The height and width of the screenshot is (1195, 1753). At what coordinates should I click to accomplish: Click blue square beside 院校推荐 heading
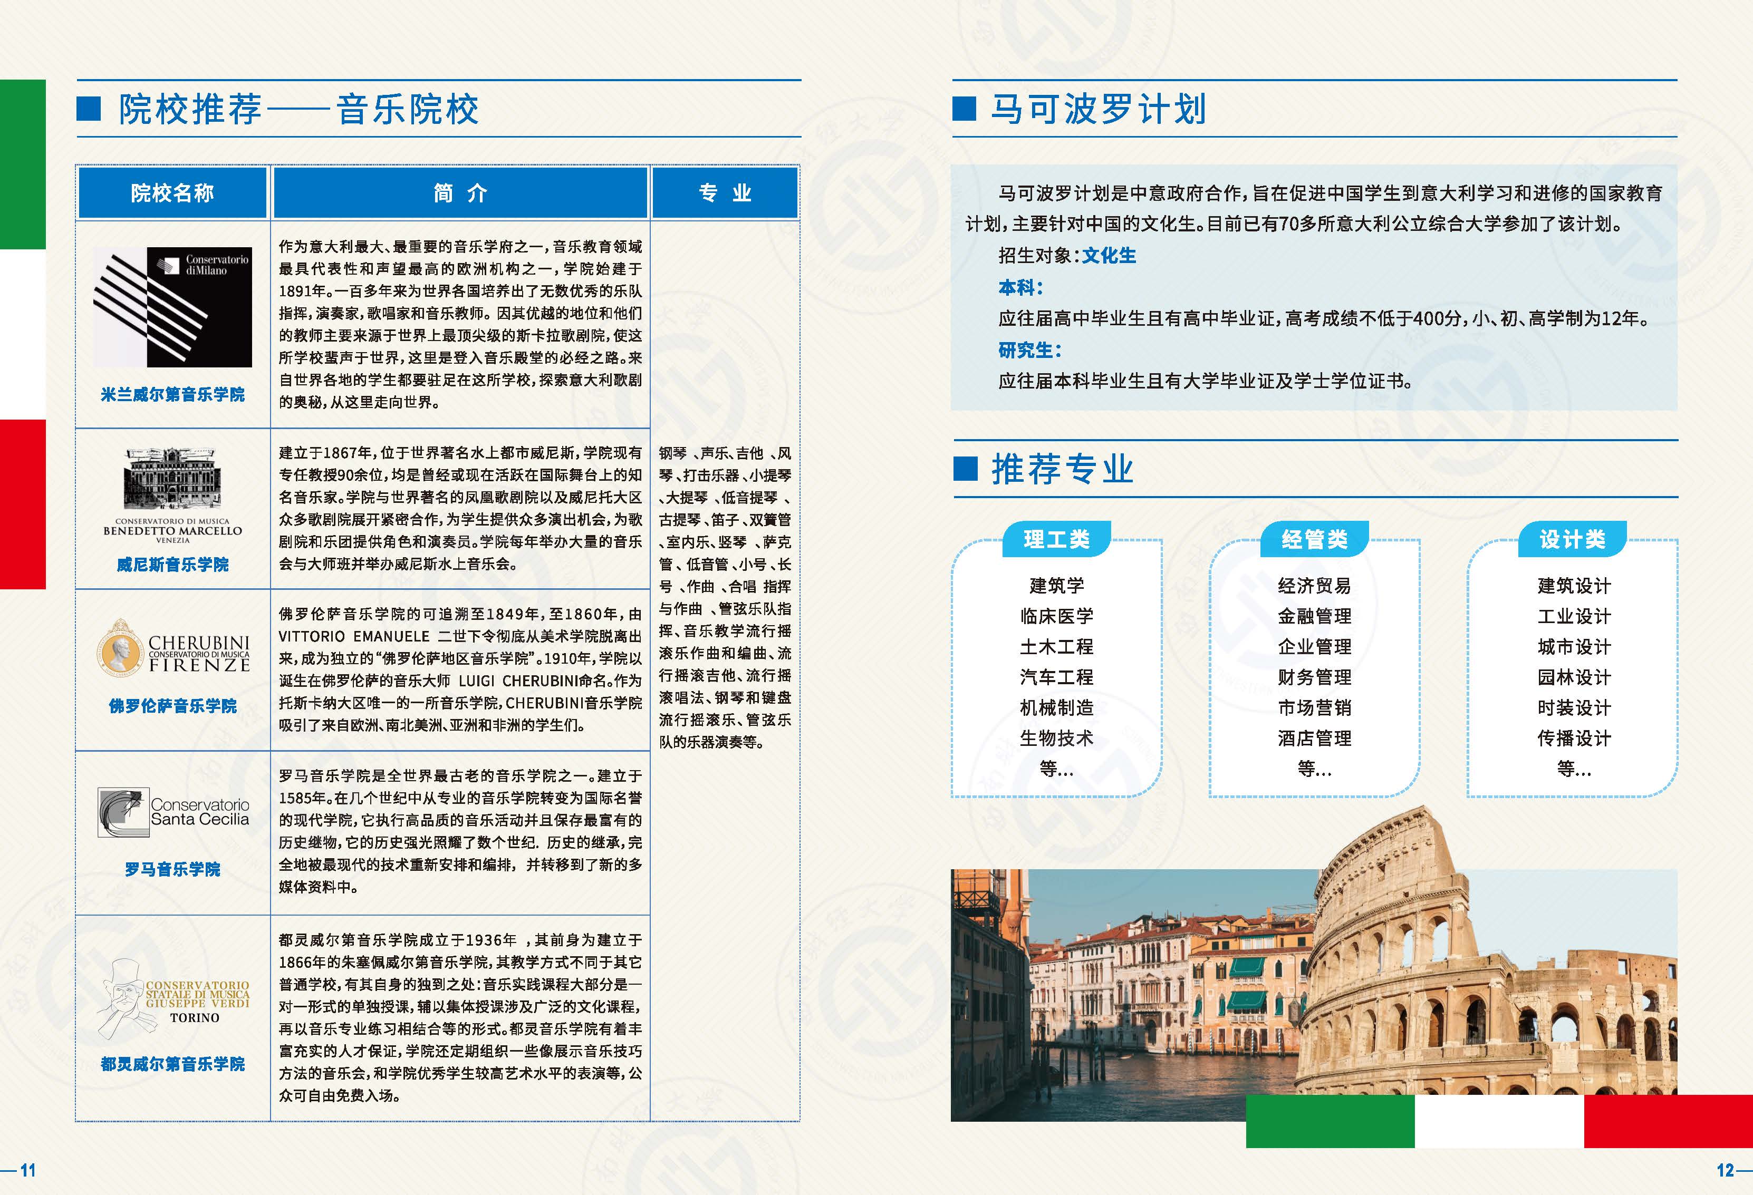click(88, 109)
